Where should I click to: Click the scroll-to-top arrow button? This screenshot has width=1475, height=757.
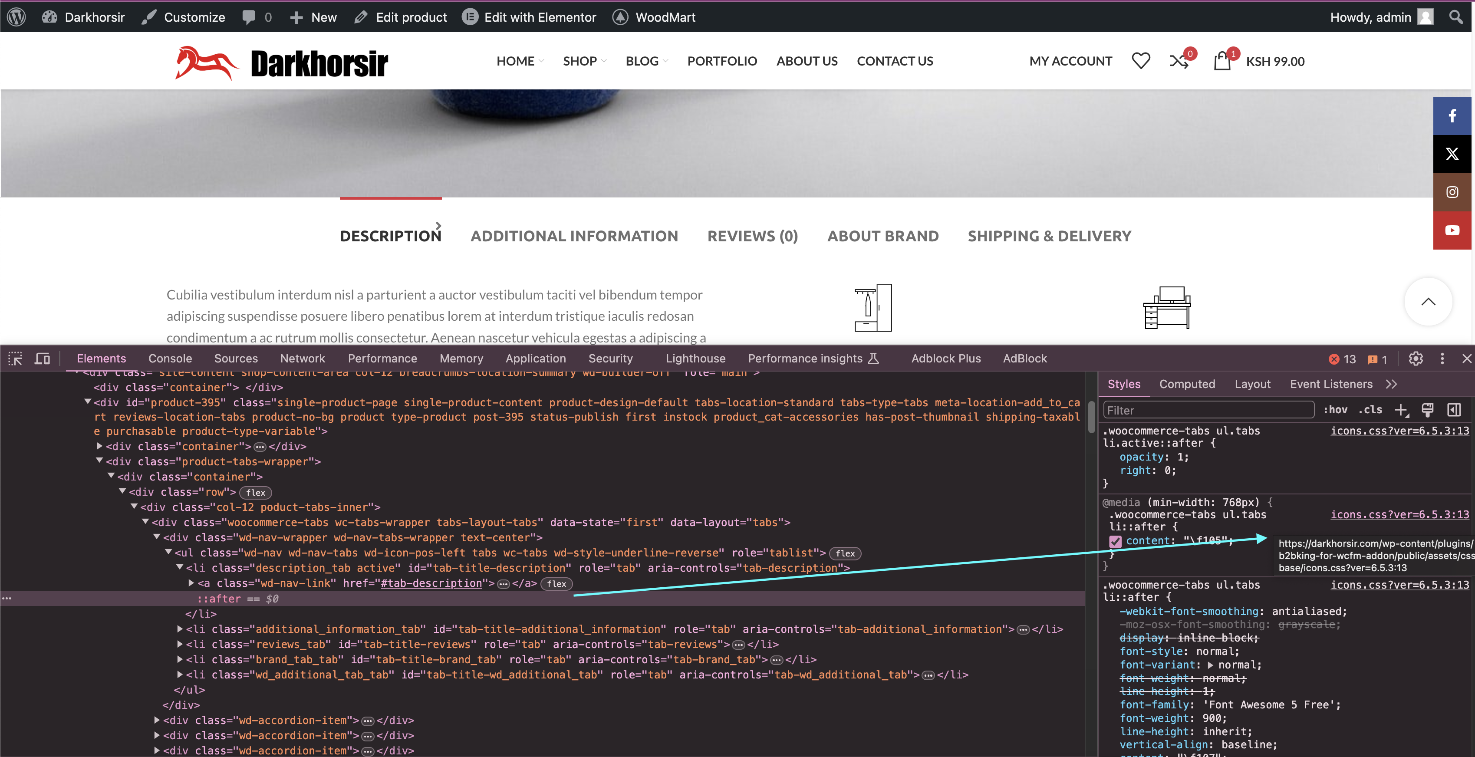[1428, 302]
